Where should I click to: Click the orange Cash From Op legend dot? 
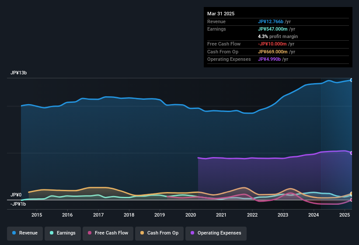coord(142,233)
